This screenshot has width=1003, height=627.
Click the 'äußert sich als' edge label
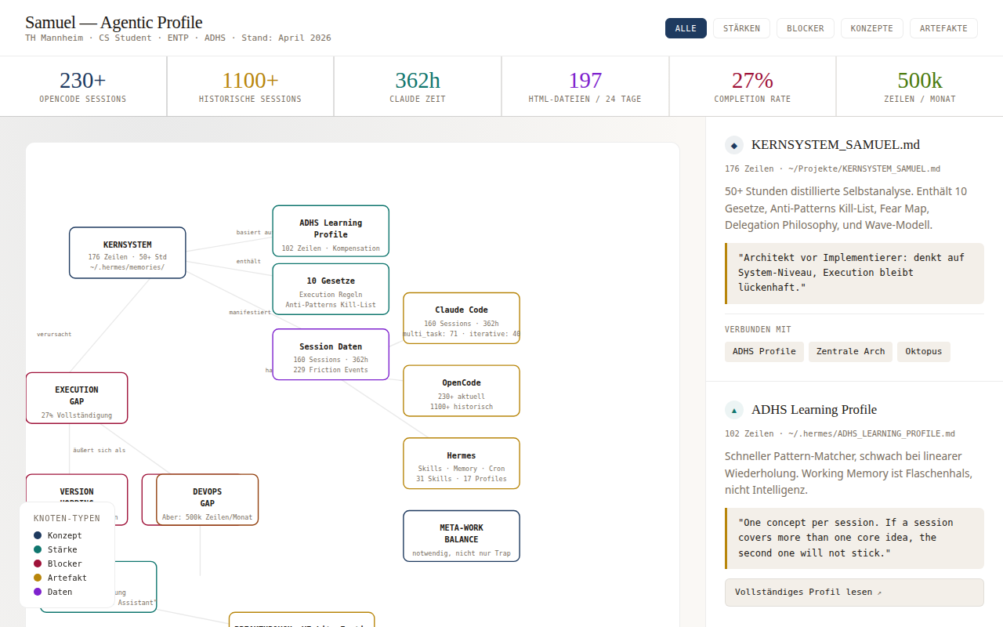click(99, 451)
